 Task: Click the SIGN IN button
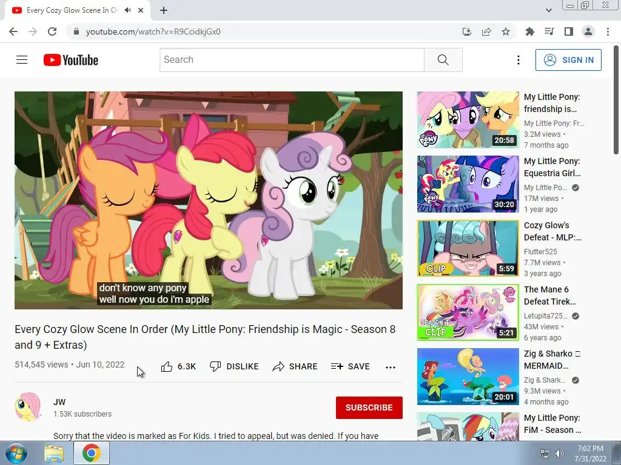(568, 60)
